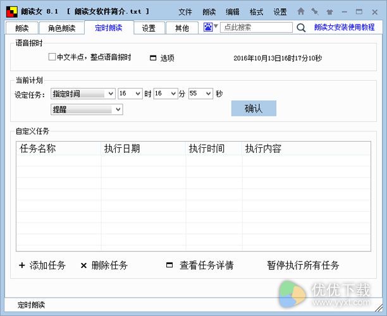Viewport: 387px width, 316px height.
Task: Click the 点此搜索 search field
Action: [256, 27]
